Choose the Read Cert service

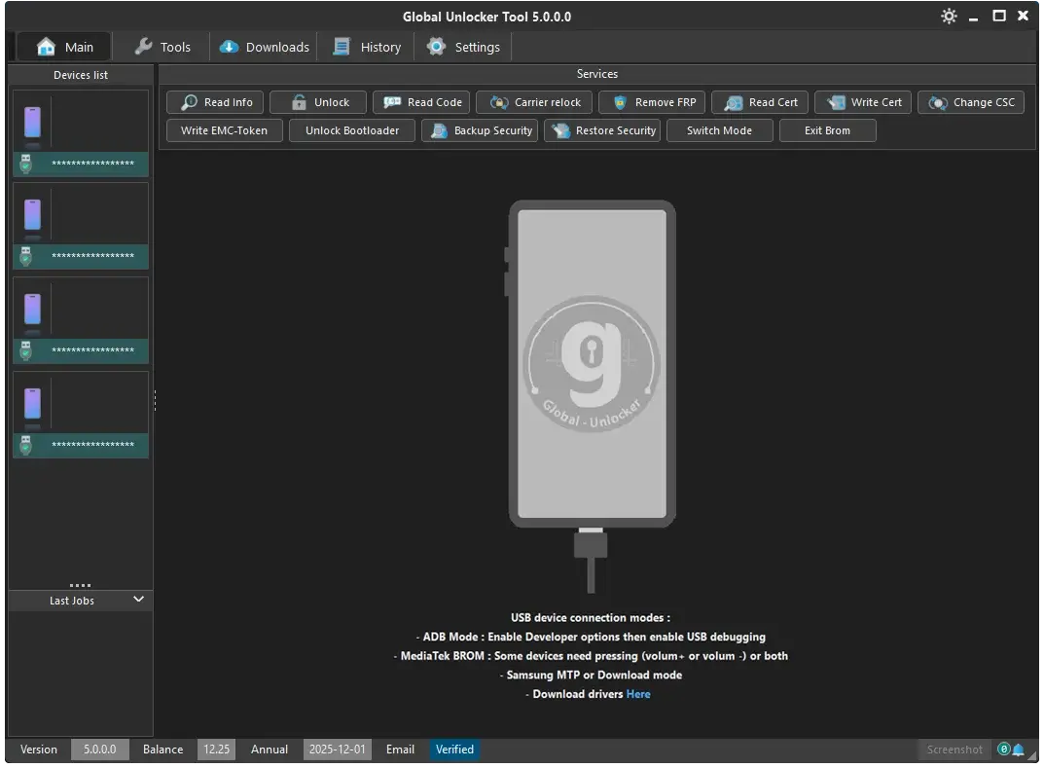(x=760, y=102)
